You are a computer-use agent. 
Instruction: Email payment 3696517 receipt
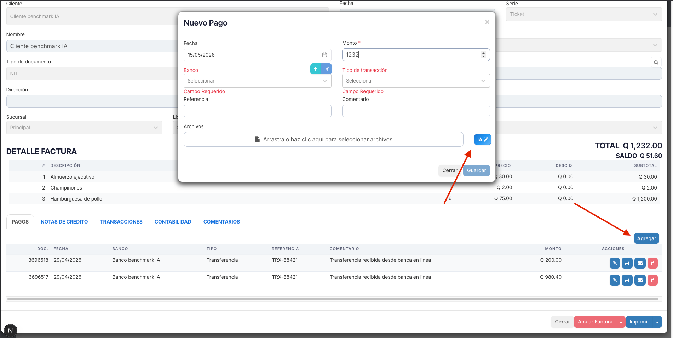click(640, 280)
